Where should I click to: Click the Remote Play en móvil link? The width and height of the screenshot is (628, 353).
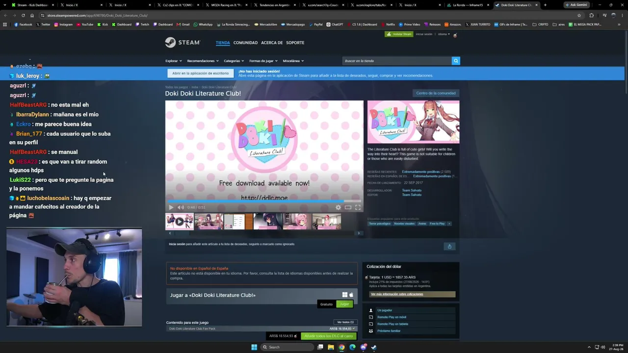click(x=392, y=317)
